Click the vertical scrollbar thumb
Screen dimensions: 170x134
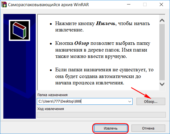coord(162,52)
